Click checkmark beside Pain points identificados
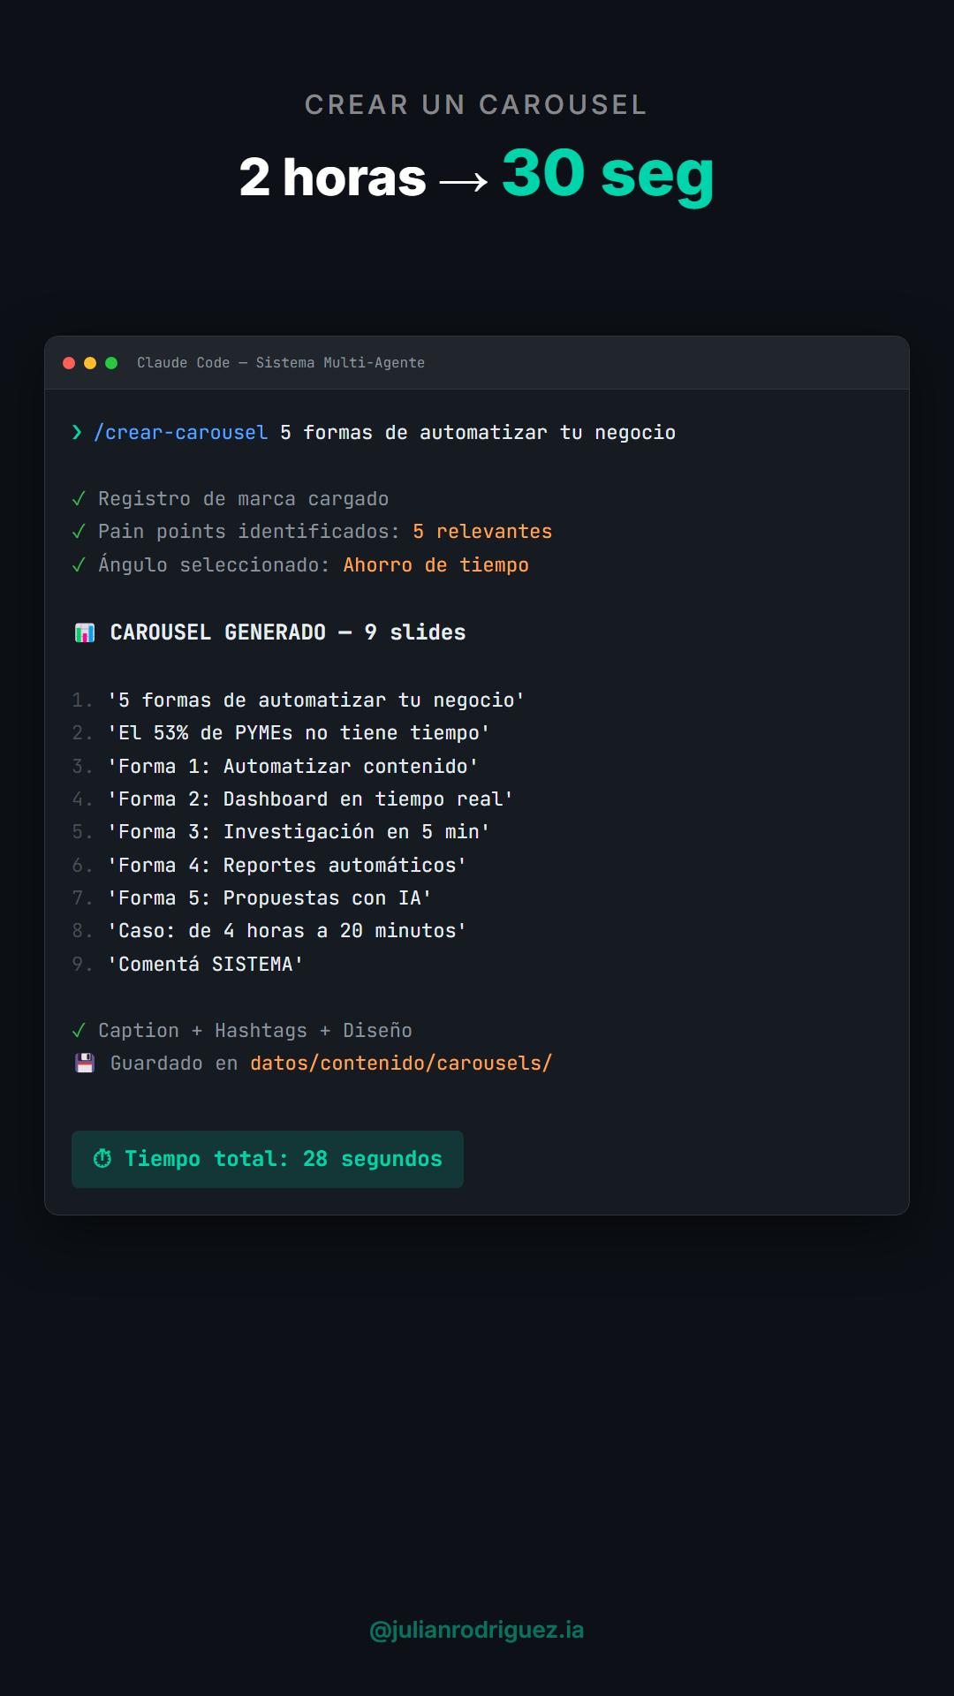 tap(79, 532)
